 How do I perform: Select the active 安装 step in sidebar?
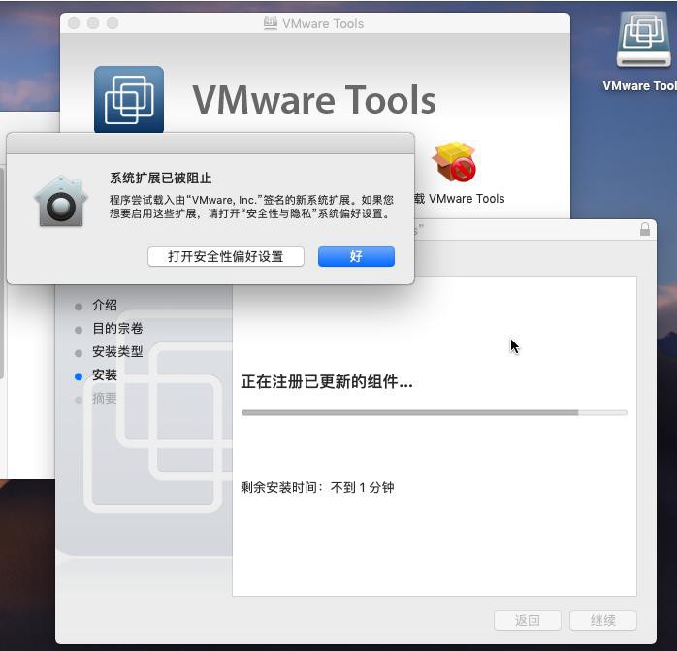click(105, 374)
